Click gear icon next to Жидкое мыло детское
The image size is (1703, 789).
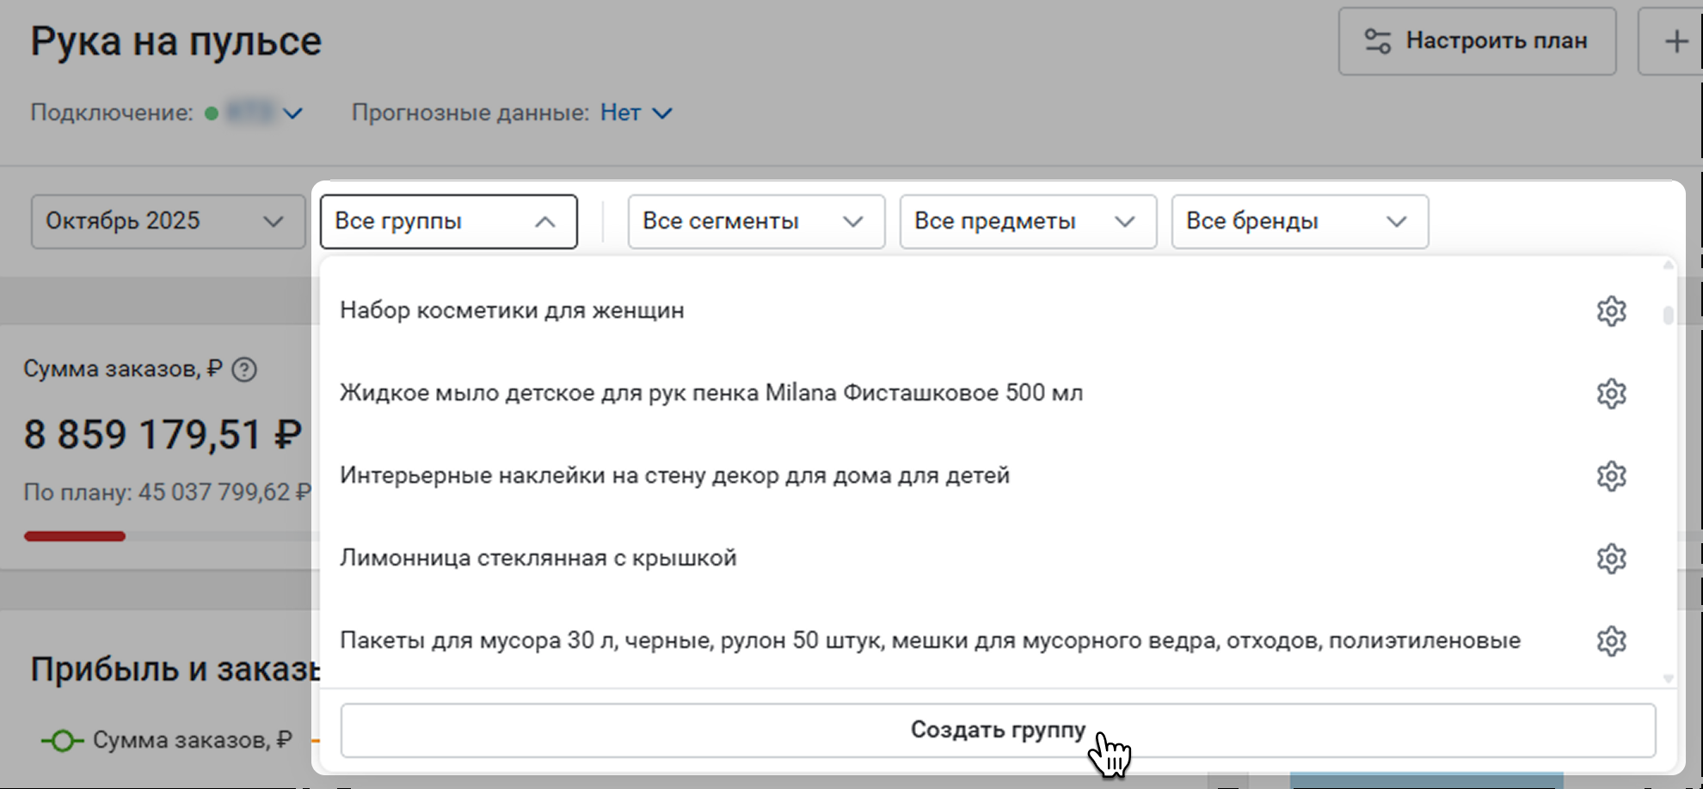point(1611,394)
